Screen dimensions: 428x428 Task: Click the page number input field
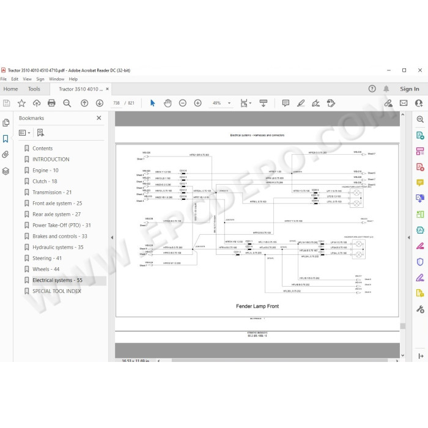coord(117,103)
